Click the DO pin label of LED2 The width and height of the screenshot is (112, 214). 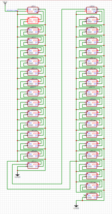coord(95,11)
